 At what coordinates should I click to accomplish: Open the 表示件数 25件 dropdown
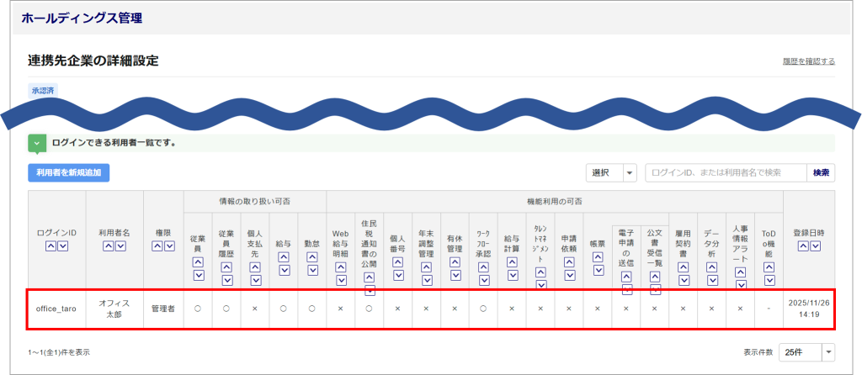tap(806, 351)
